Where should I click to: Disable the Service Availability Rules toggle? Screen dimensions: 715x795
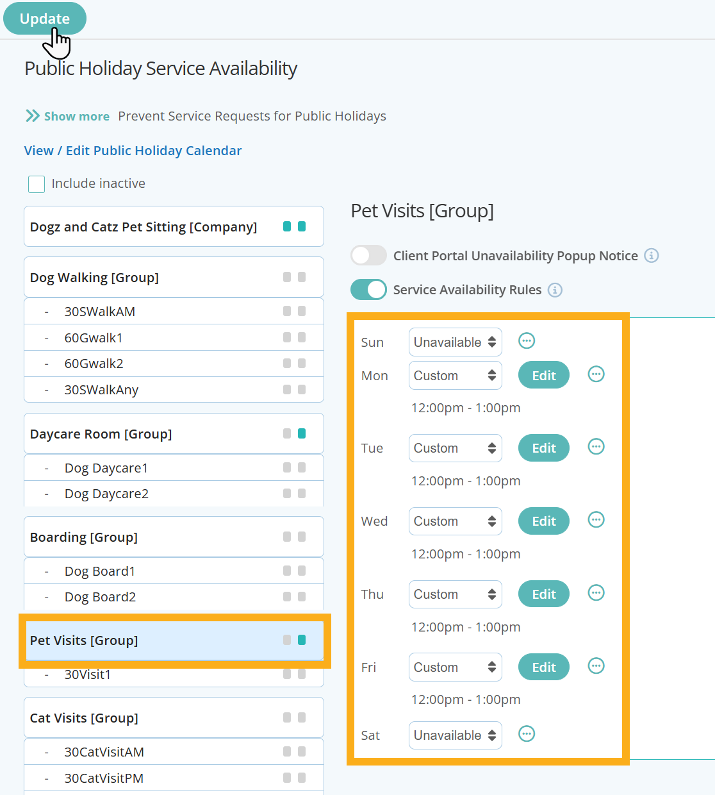pyautogui.click(x=368, y=289)
